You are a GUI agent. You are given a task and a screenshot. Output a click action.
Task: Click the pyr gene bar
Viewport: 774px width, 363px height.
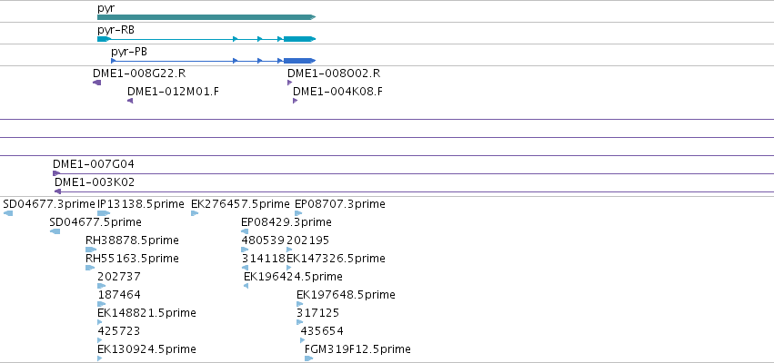pos(206,17)
